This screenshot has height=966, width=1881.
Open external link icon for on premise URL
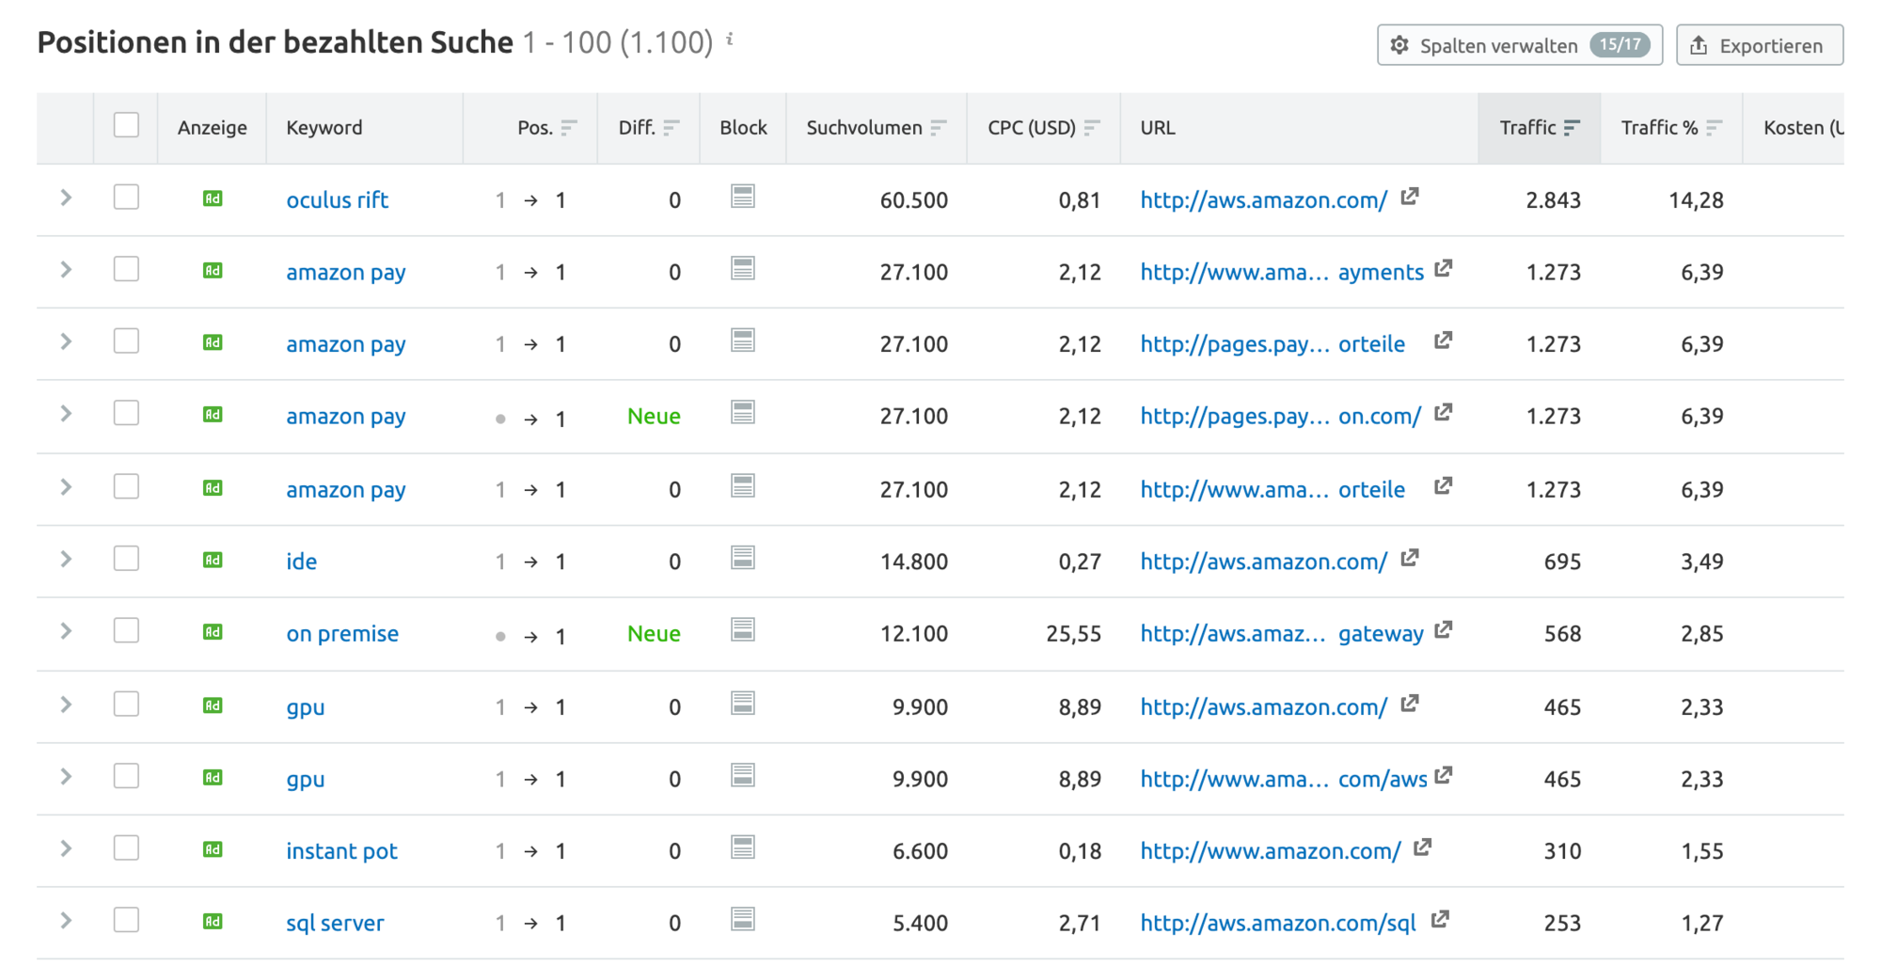(1444, 630)
